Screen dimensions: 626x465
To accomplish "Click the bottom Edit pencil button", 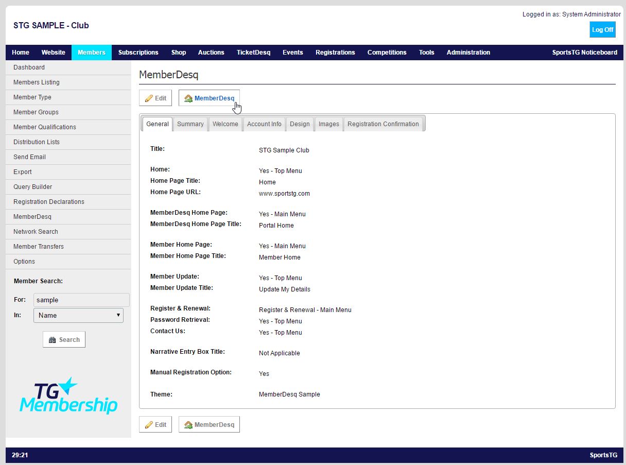I will click(155, 424).
